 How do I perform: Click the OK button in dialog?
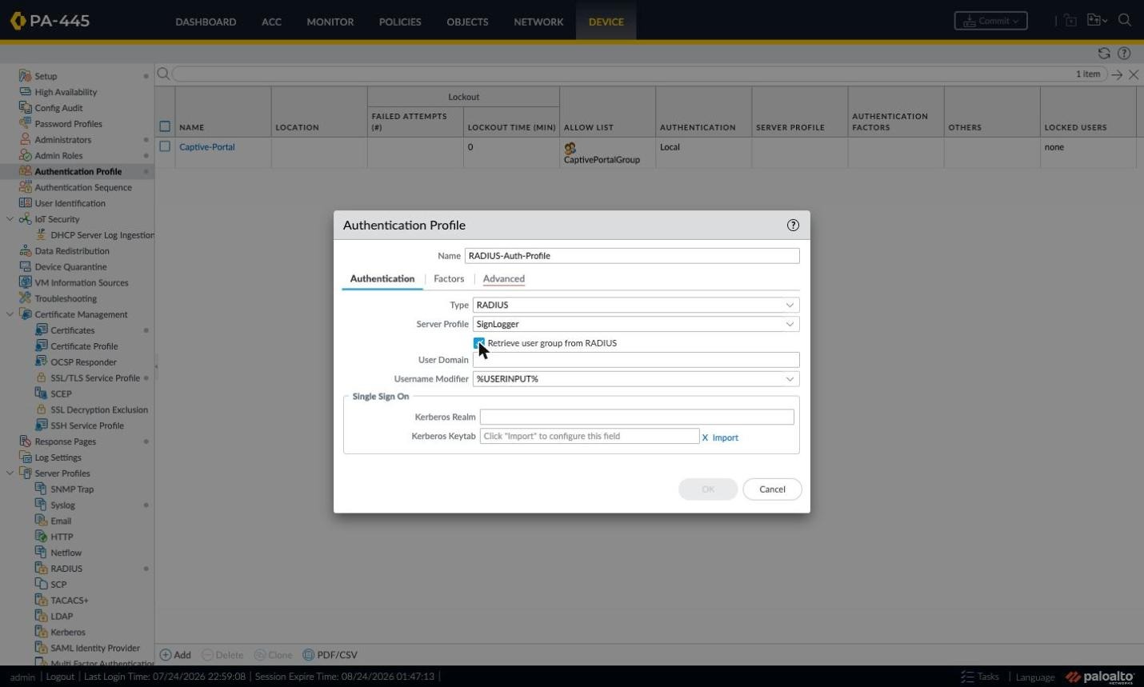(708, 489)
